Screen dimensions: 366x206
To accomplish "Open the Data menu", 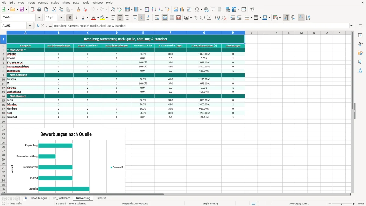I will [76, 2].
